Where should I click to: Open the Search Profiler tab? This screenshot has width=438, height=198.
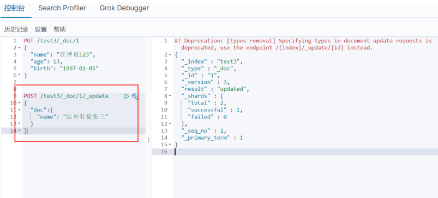pos(62,8)
